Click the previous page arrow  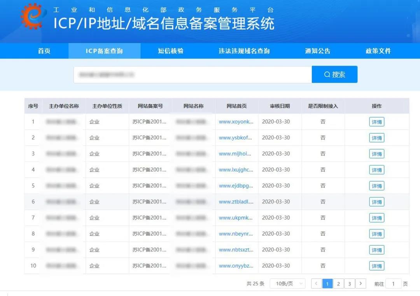(316, 284)
